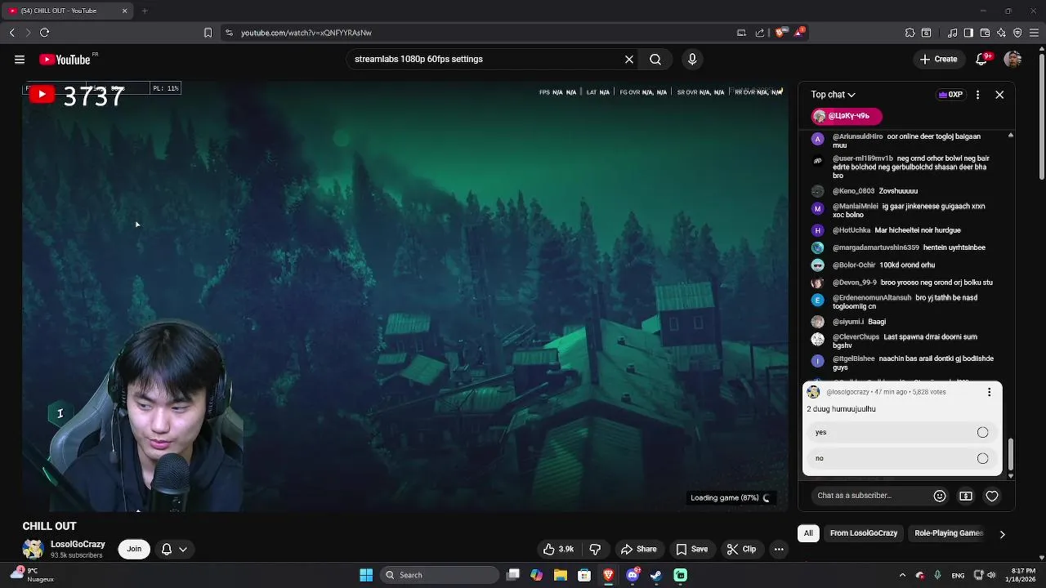This screenshot has height=588, width=1046.
Task: Share this page from address bar
Action: pos(760,33)
